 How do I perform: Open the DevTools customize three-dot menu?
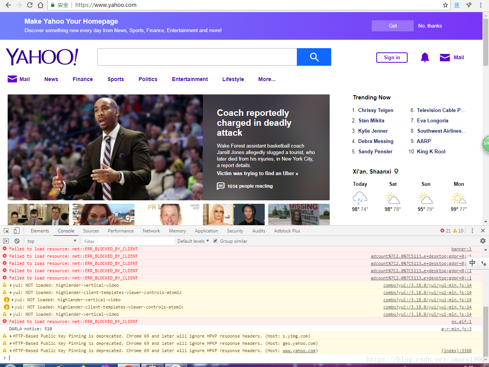point(472,231)
